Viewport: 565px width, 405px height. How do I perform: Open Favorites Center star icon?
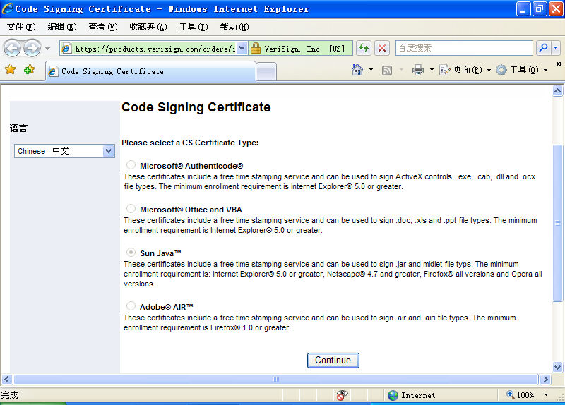[11, 69]
